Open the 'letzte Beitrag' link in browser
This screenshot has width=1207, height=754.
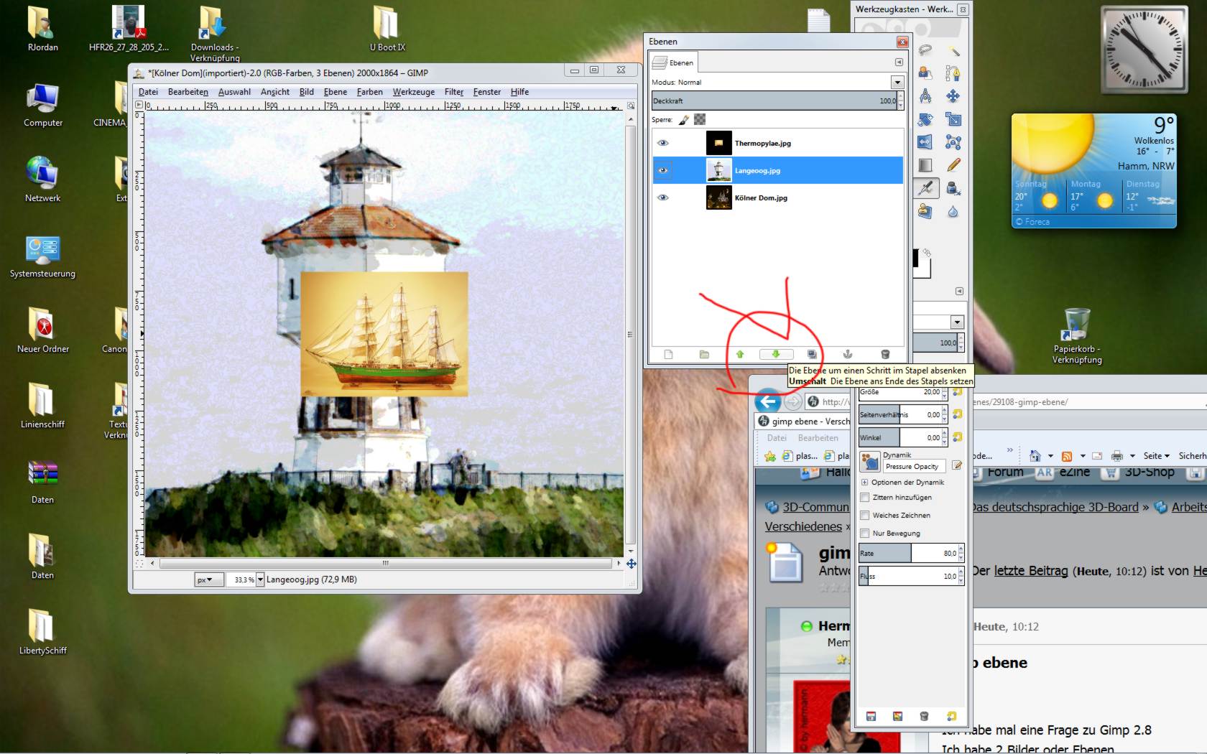[x=1031, y=571]
